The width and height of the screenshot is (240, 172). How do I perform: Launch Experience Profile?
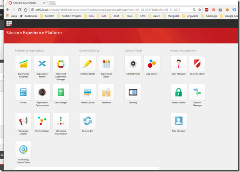click(42, 64)
